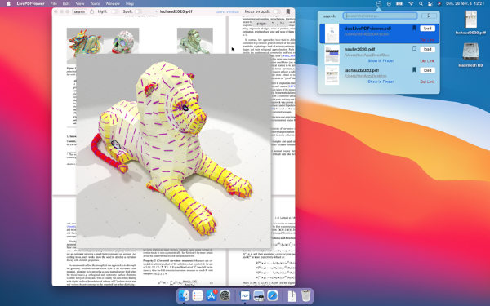Open the Edit menu
Image resolution: width=490 pixels, height=306 pixels.
[x=66, y=4]
